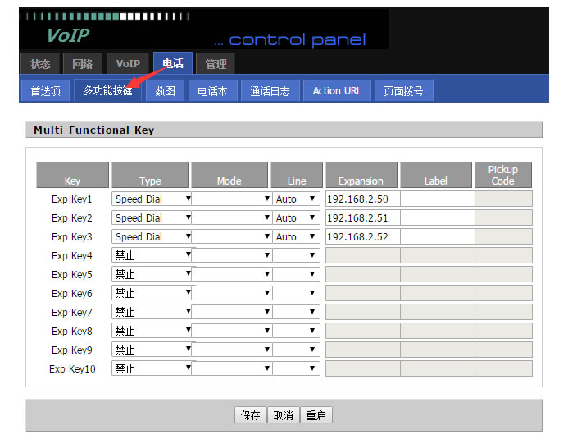Switch to the 网络 tab
The height and width of the screenshot is (444, 568).
click(82, 64)
